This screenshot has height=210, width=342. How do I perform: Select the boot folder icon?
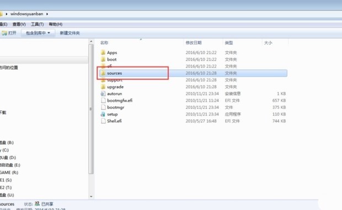[103, 59]
